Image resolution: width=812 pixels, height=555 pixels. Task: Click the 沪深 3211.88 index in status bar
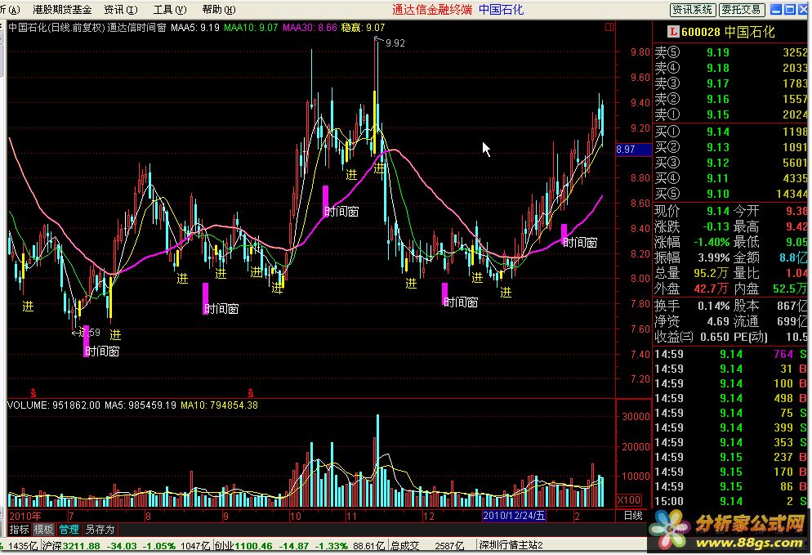point(70,546)
